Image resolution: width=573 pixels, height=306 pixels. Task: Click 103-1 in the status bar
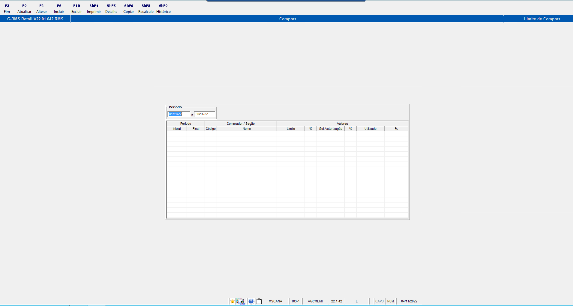pyautogui.click(x=295, y=301)
